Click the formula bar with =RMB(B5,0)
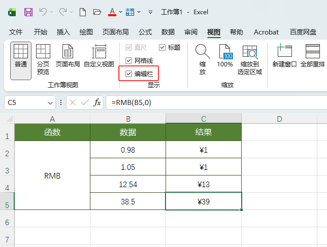 coord(216,102)
